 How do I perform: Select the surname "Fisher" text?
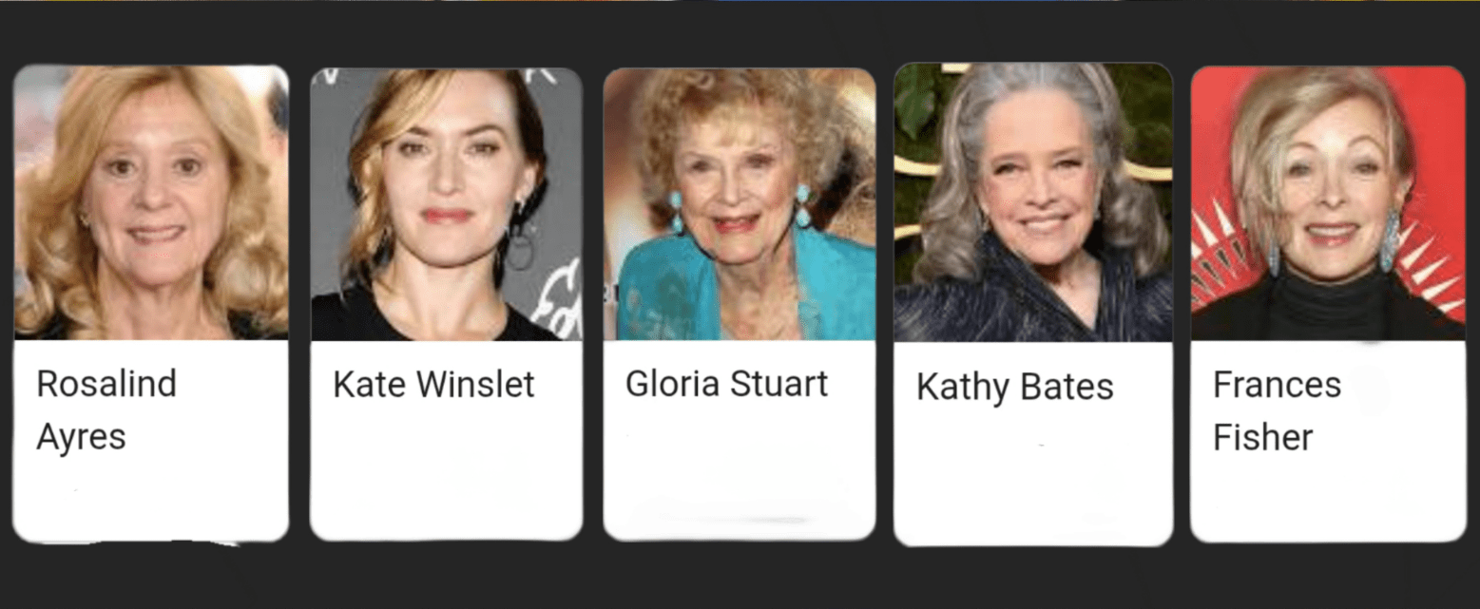click(x=1262, y=438)
